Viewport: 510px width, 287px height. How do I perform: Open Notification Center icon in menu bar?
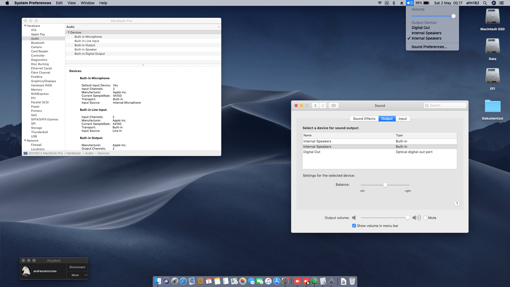point(501,3)
